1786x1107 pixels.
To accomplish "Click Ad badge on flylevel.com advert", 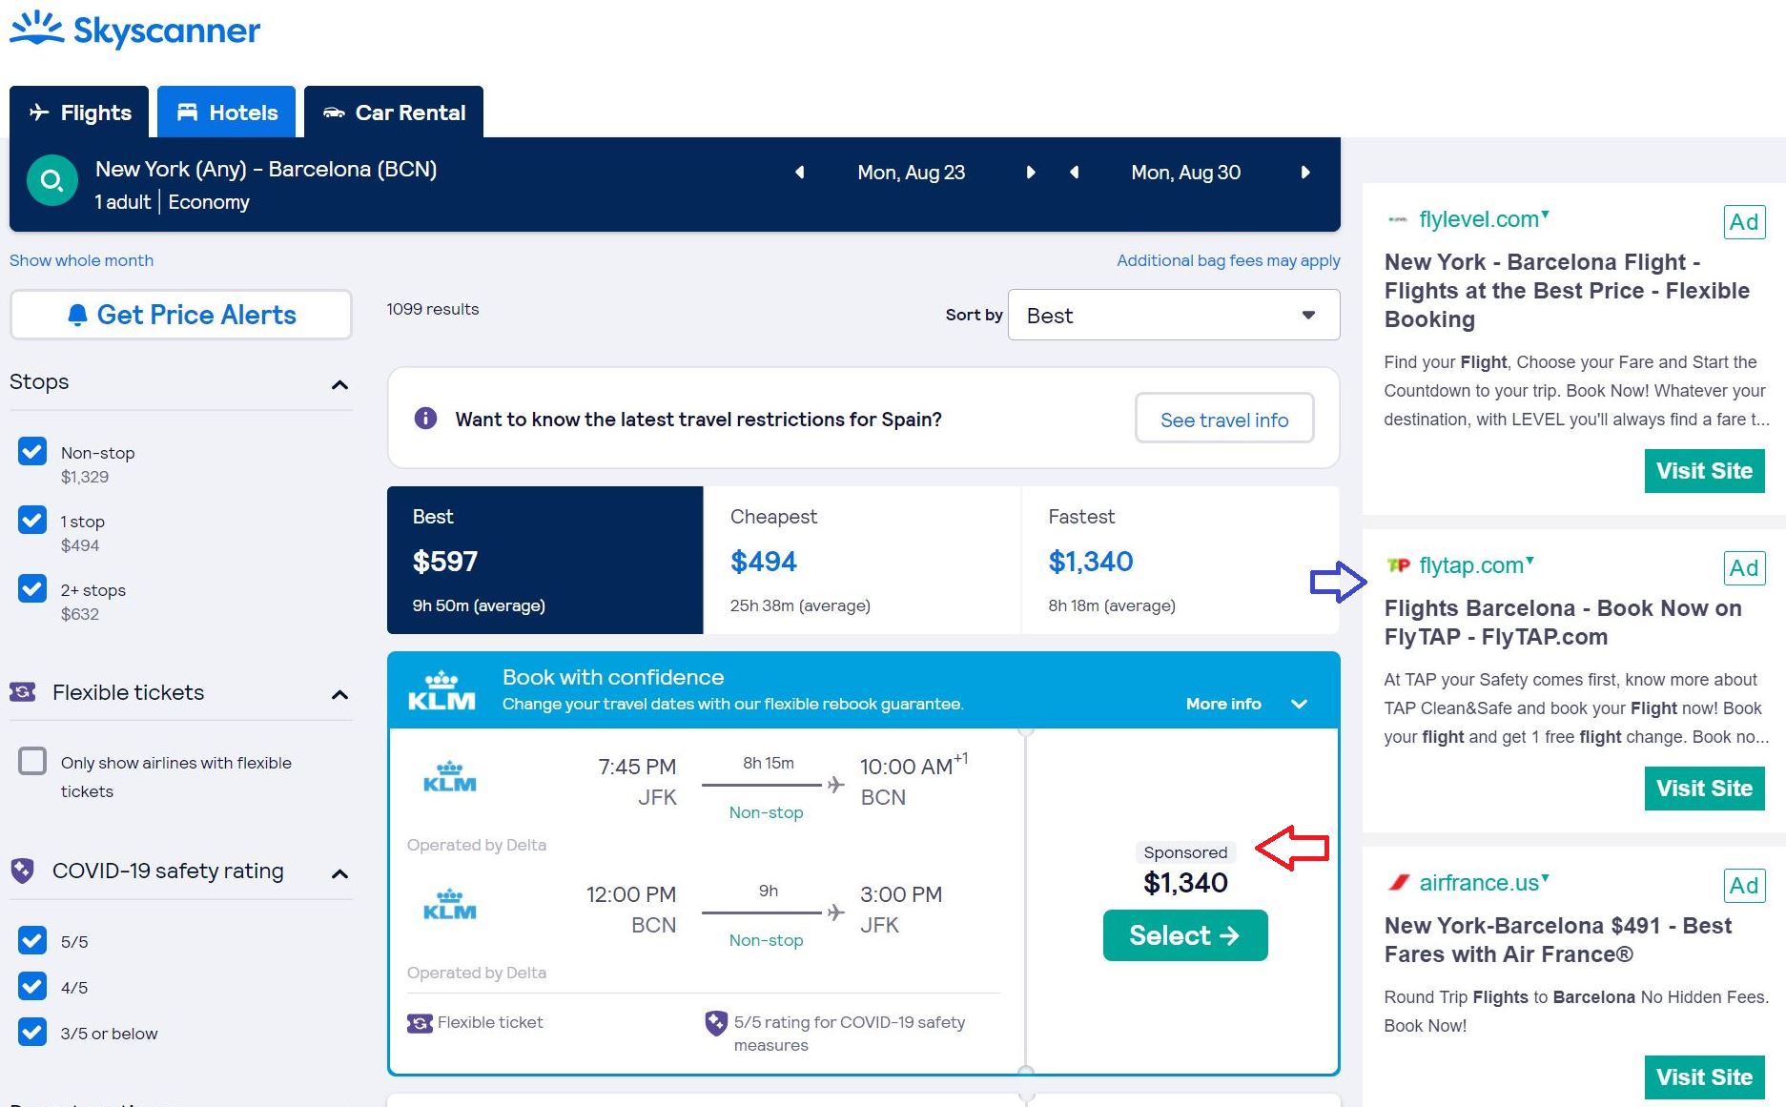I will click(x=1744, y=222).
